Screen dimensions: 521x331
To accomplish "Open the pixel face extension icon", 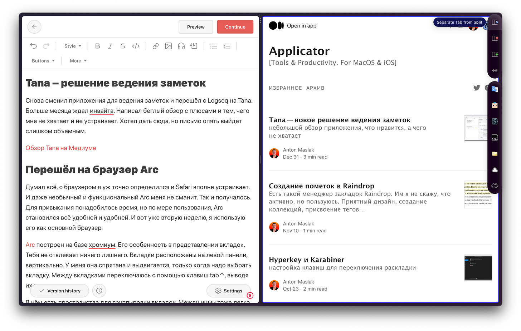I will coord(495,105).
